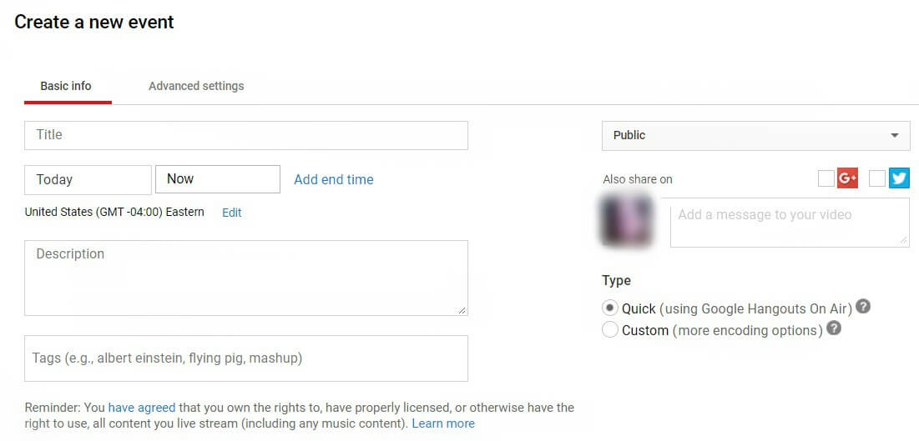Select the Quick event type radio
The height and width of the screenshot is (441, 919).
tap(610, 308)
